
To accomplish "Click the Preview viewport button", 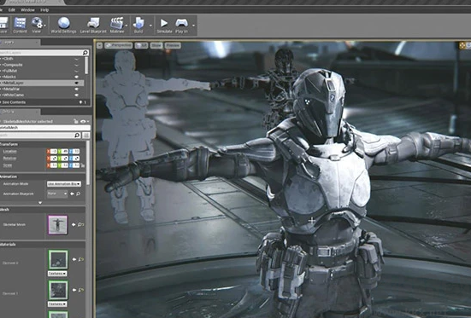I will click(x=173, y=45).
